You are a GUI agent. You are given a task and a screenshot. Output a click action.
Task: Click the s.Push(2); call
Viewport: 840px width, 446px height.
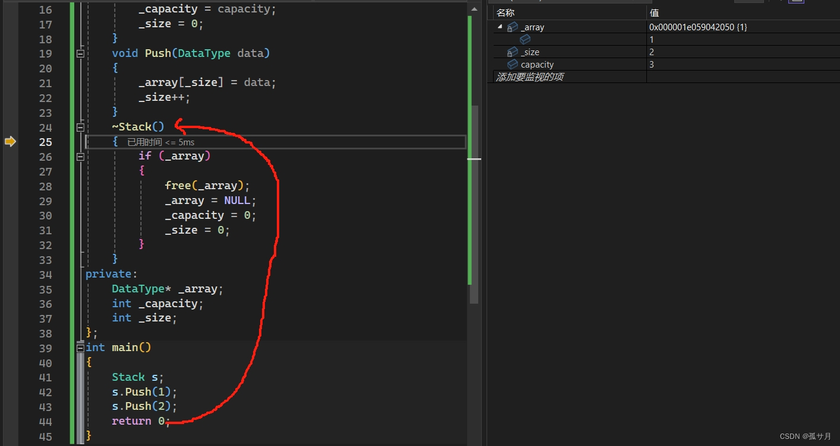144,406
